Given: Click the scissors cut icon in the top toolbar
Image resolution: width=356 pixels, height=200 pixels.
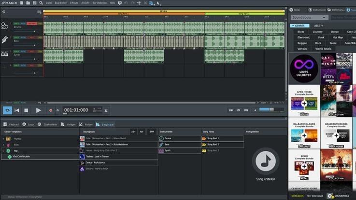Looking at the screenshot, I should click(139, 3).
